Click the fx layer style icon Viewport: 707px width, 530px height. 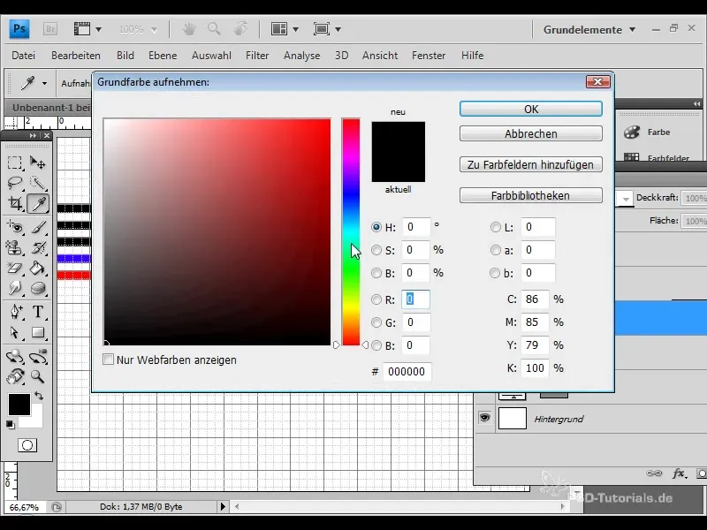point(678,473)
